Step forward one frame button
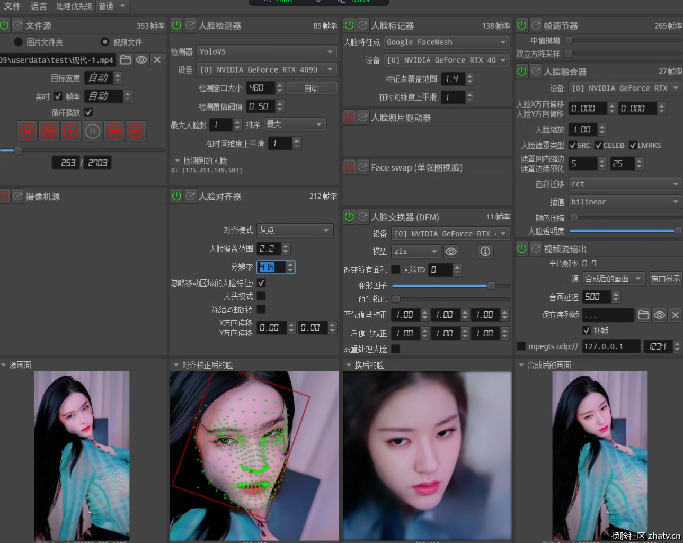683x543 pixels. 114,131
